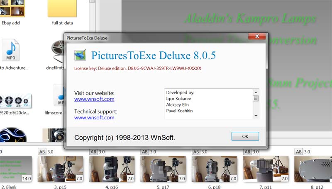Image resolution: width=332 pixels, height=189 pixels.
Task: Select the license key text
Action: pyautogui.click(x=138, y=68)
